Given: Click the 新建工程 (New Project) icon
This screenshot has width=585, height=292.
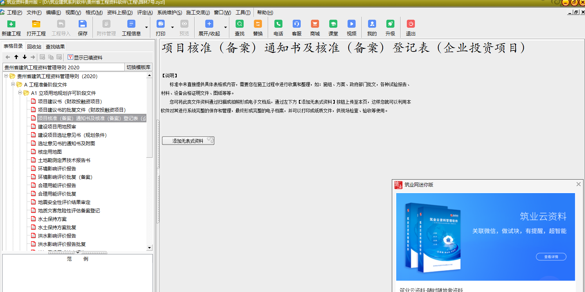Looking at the screenshot, I should pyautogui.click(x=11, y=24).
